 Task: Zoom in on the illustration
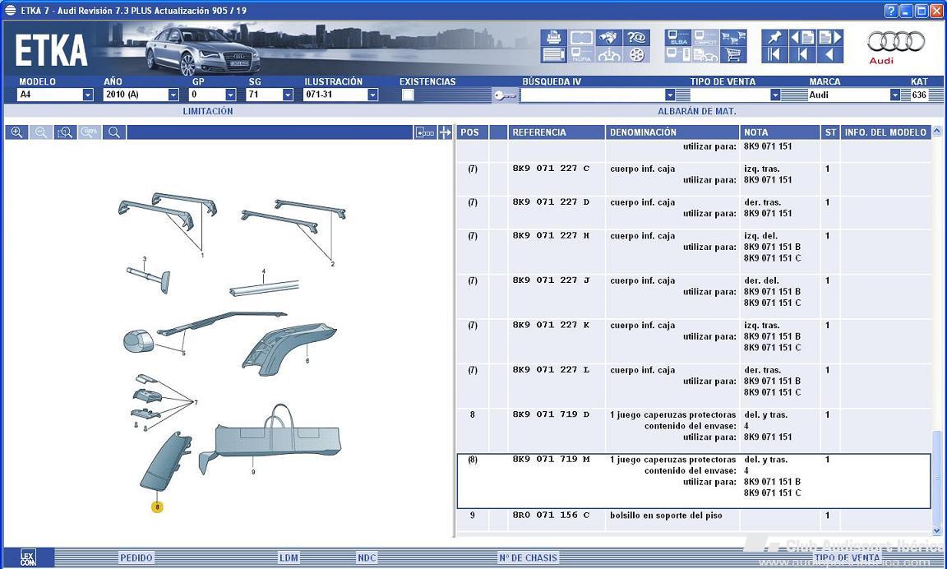tap(17, 132)
